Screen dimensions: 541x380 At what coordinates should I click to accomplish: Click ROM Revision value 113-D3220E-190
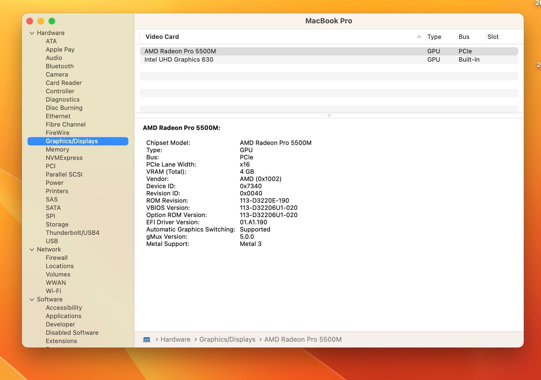pos(264,200)
